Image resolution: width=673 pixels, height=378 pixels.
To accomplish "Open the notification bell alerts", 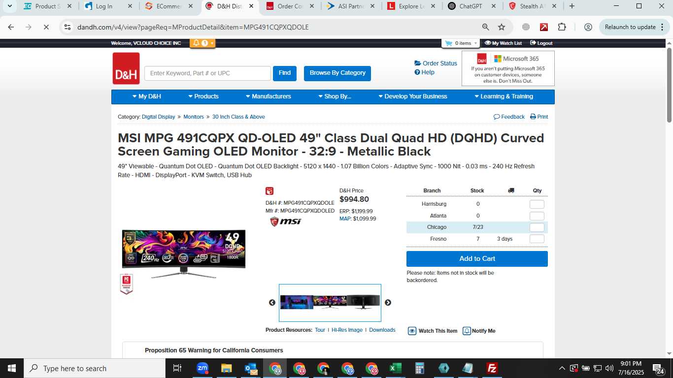I will point(202,43).
